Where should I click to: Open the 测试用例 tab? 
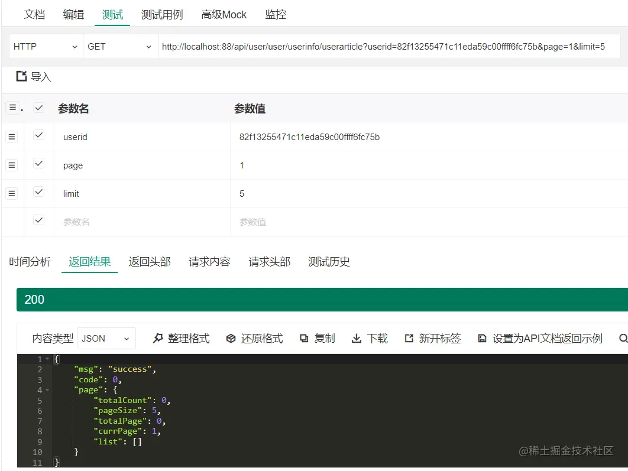pyautogui.click(x=162, y=15)
